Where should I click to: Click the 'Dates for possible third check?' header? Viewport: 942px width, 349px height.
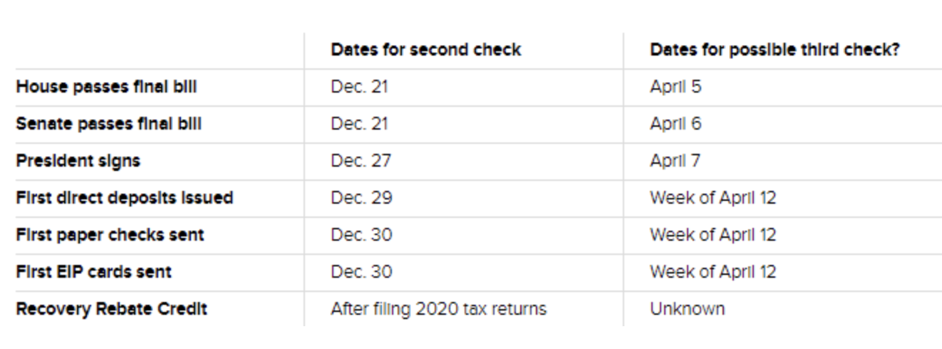tap(775, 50)
